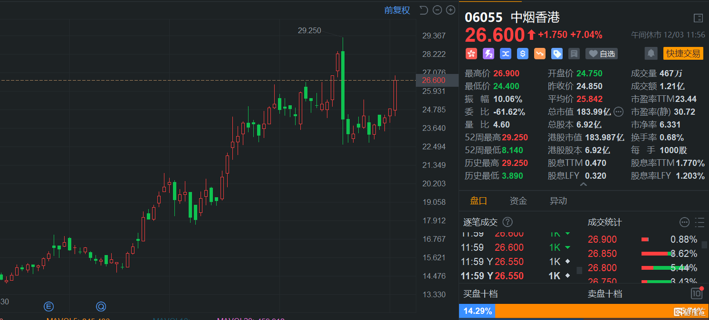This screenshot has height=320, width=709.
Task: Open help for 逐笔成交
Action: [508, 222]
